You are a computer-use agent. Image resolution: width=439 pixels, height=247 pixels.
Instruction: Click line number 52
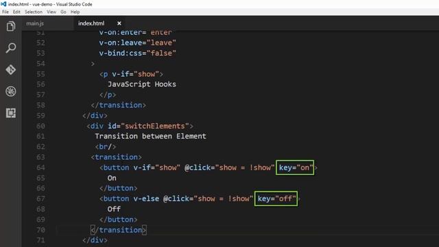click(40, 43)
